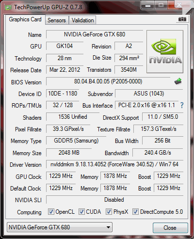Click the Bus Width 256 Bit value
The width and height of the screenshot is (194, 239).
[162, 141]
